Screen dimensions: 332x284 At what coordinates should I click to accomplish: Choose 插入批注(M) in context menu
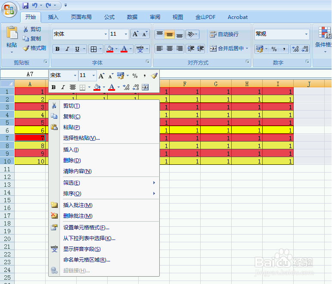(x=104, y=205)
